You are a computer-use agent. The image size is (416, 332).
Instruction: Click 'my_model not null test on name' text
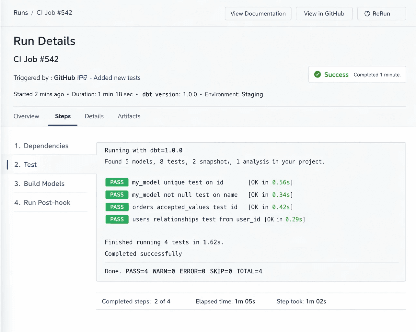185,195
